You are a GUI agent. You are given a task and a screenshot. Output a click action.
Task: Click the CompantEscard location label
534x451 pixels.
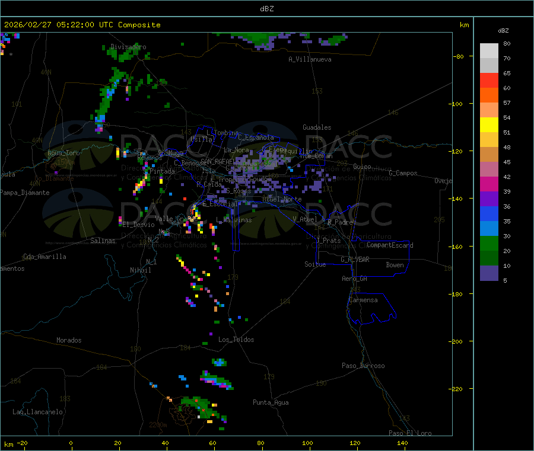pos(390,245)
